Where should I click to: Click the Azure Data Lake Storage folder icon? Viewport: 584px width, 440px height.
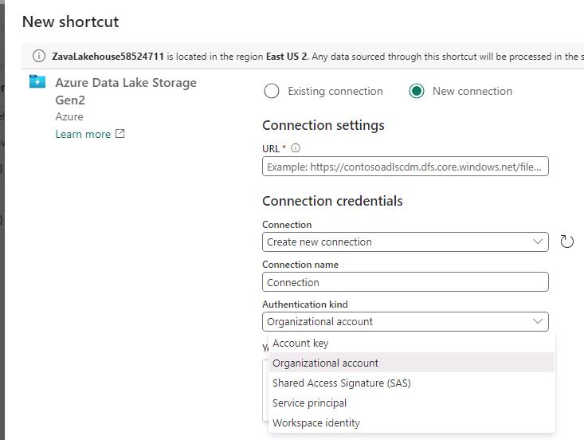37,81
